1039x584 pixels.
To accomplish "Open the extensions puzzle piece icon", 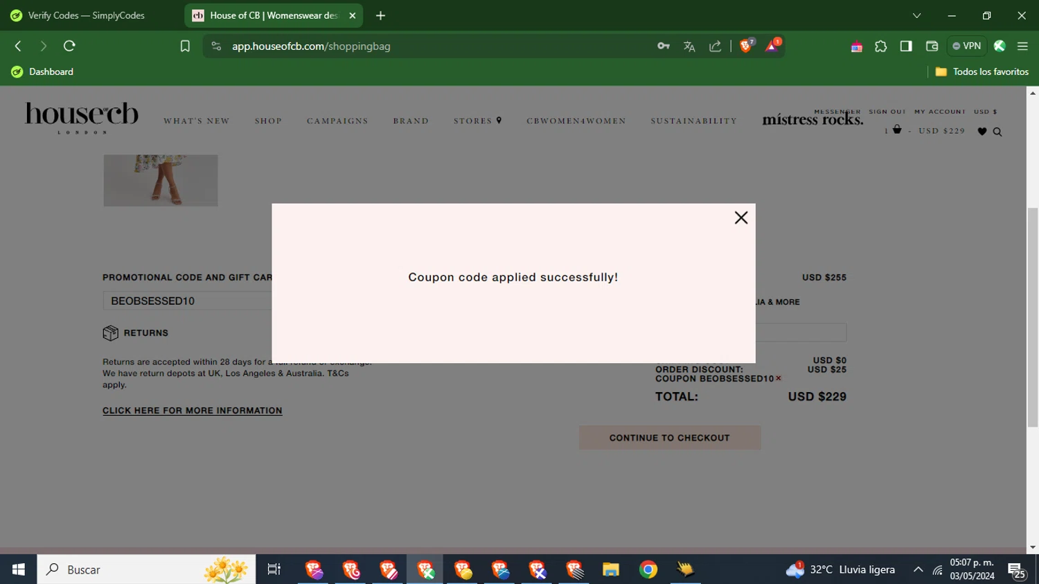I will click(x=881, y=46).
